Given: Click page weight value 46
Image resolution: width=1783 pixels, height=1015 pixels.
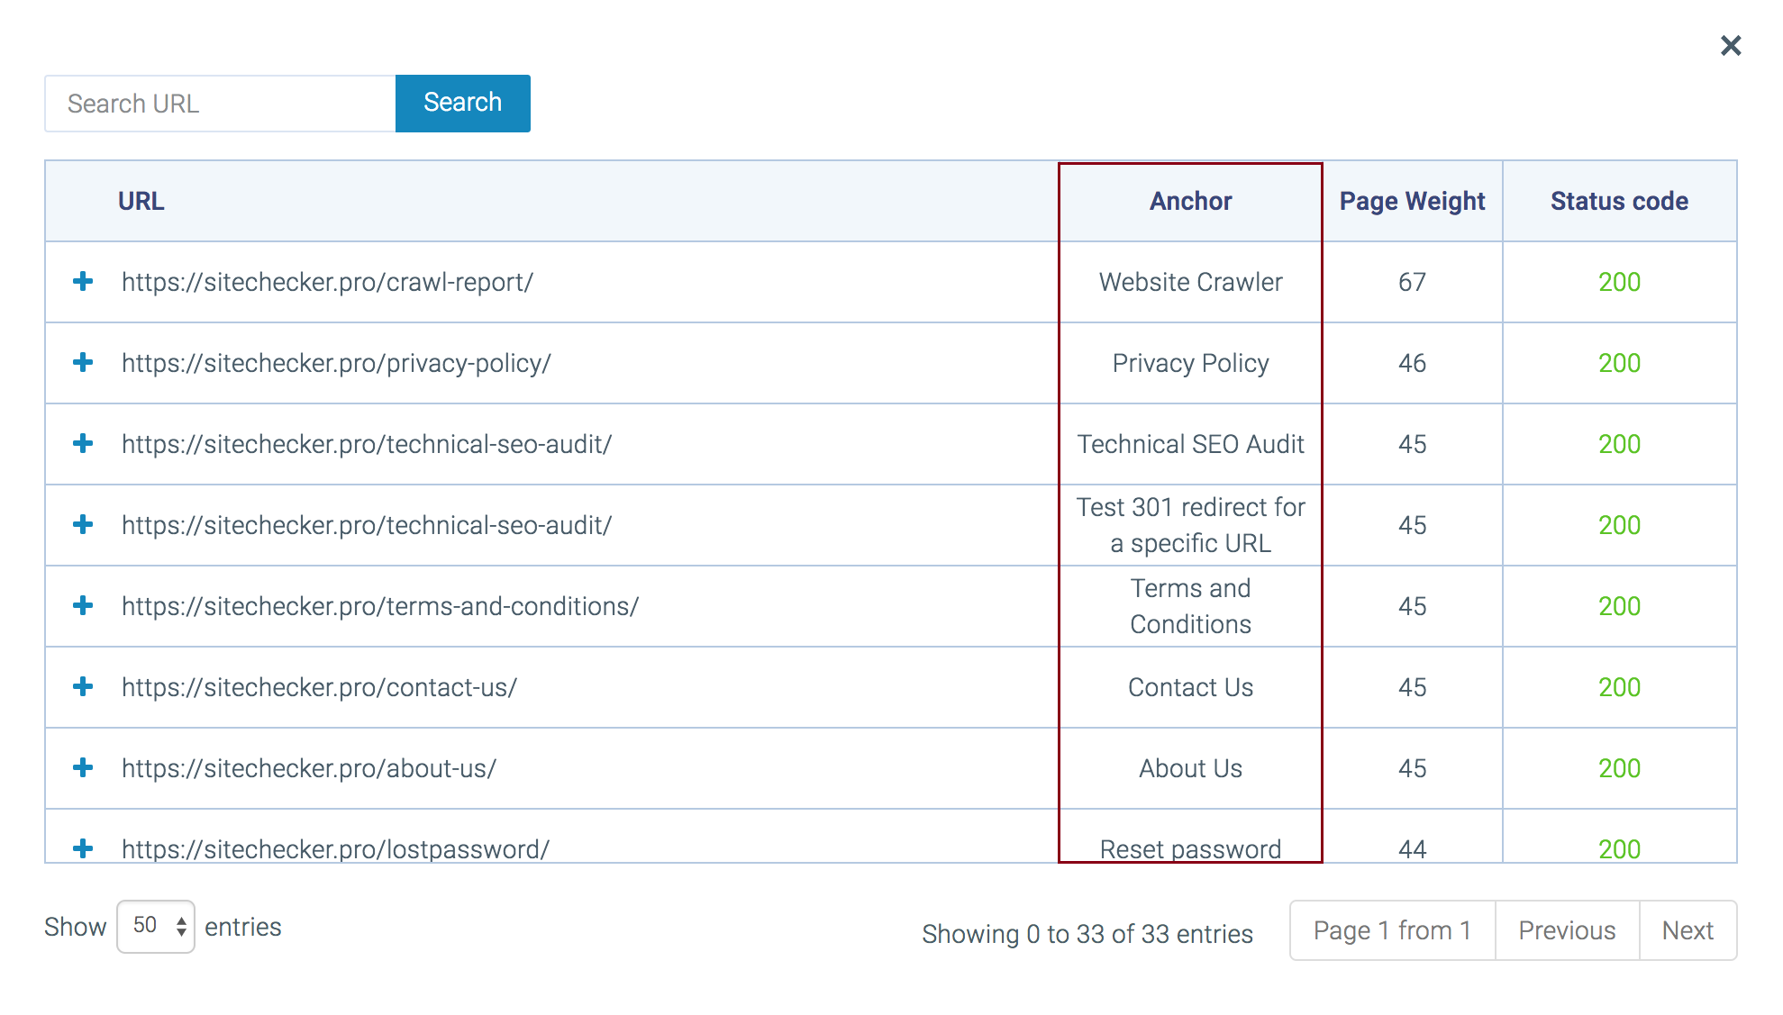Looking at the screenshot, I should tap(1412, 363).
